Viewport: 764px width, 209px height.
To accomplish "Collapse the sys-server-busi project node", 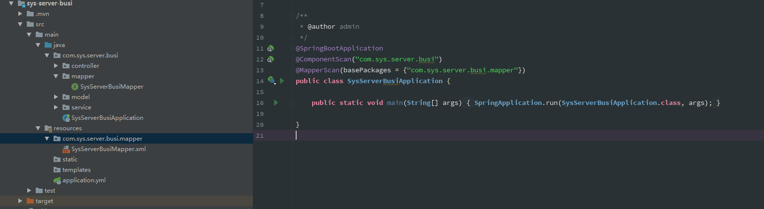I will click(x=11, y=3).
